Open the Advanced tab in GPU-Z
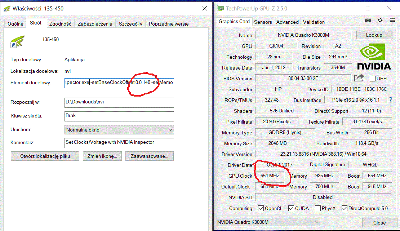400x231 pixels. click(x=287, y=22)
